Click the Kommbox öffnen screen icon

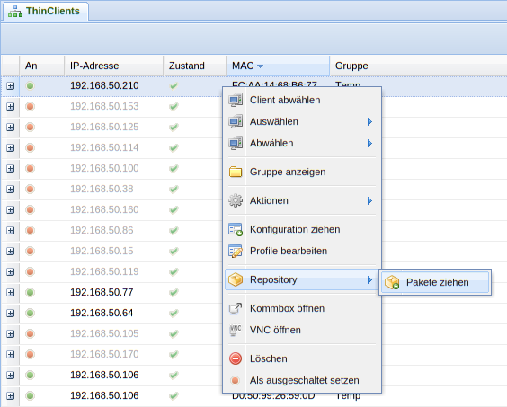236,309
